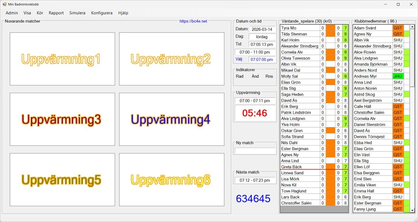Image resolution: width=418 pixels, height=222 pixels.
Task: Select the Uppvärmning4 court panel
Action: pyautogui.click(x=172, y=119)
